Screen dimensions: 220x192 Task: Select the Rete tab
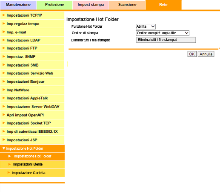click(163, 5)
